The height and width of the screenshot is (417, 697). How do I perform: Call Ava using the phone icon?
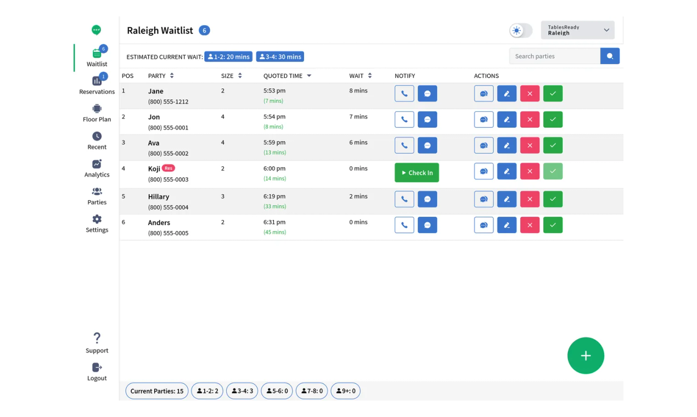[x=404, y=145]
